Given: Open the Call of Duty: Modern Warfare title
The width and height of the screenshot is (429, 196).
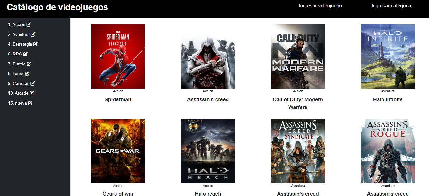Looking at the screenshot, I should pos(298,103).
